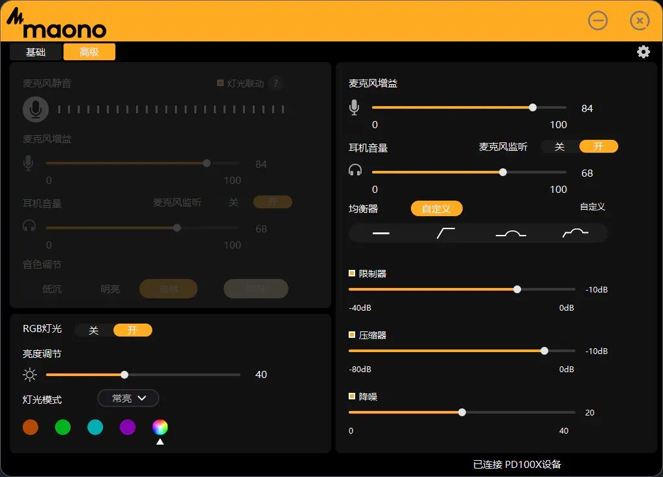Select the purple light color swatch
The image size is (663, 477).
tap(127, 427)
